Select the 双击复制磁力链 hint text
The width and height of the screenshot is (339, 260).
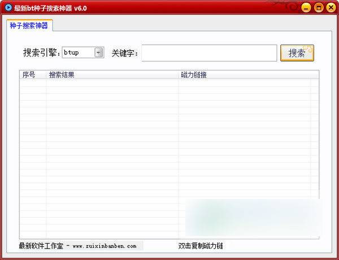[x=201, y=246]
